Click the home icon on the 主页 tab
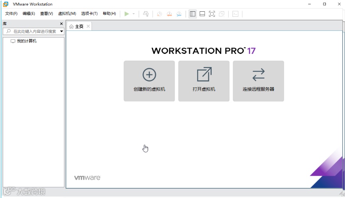 71,27
